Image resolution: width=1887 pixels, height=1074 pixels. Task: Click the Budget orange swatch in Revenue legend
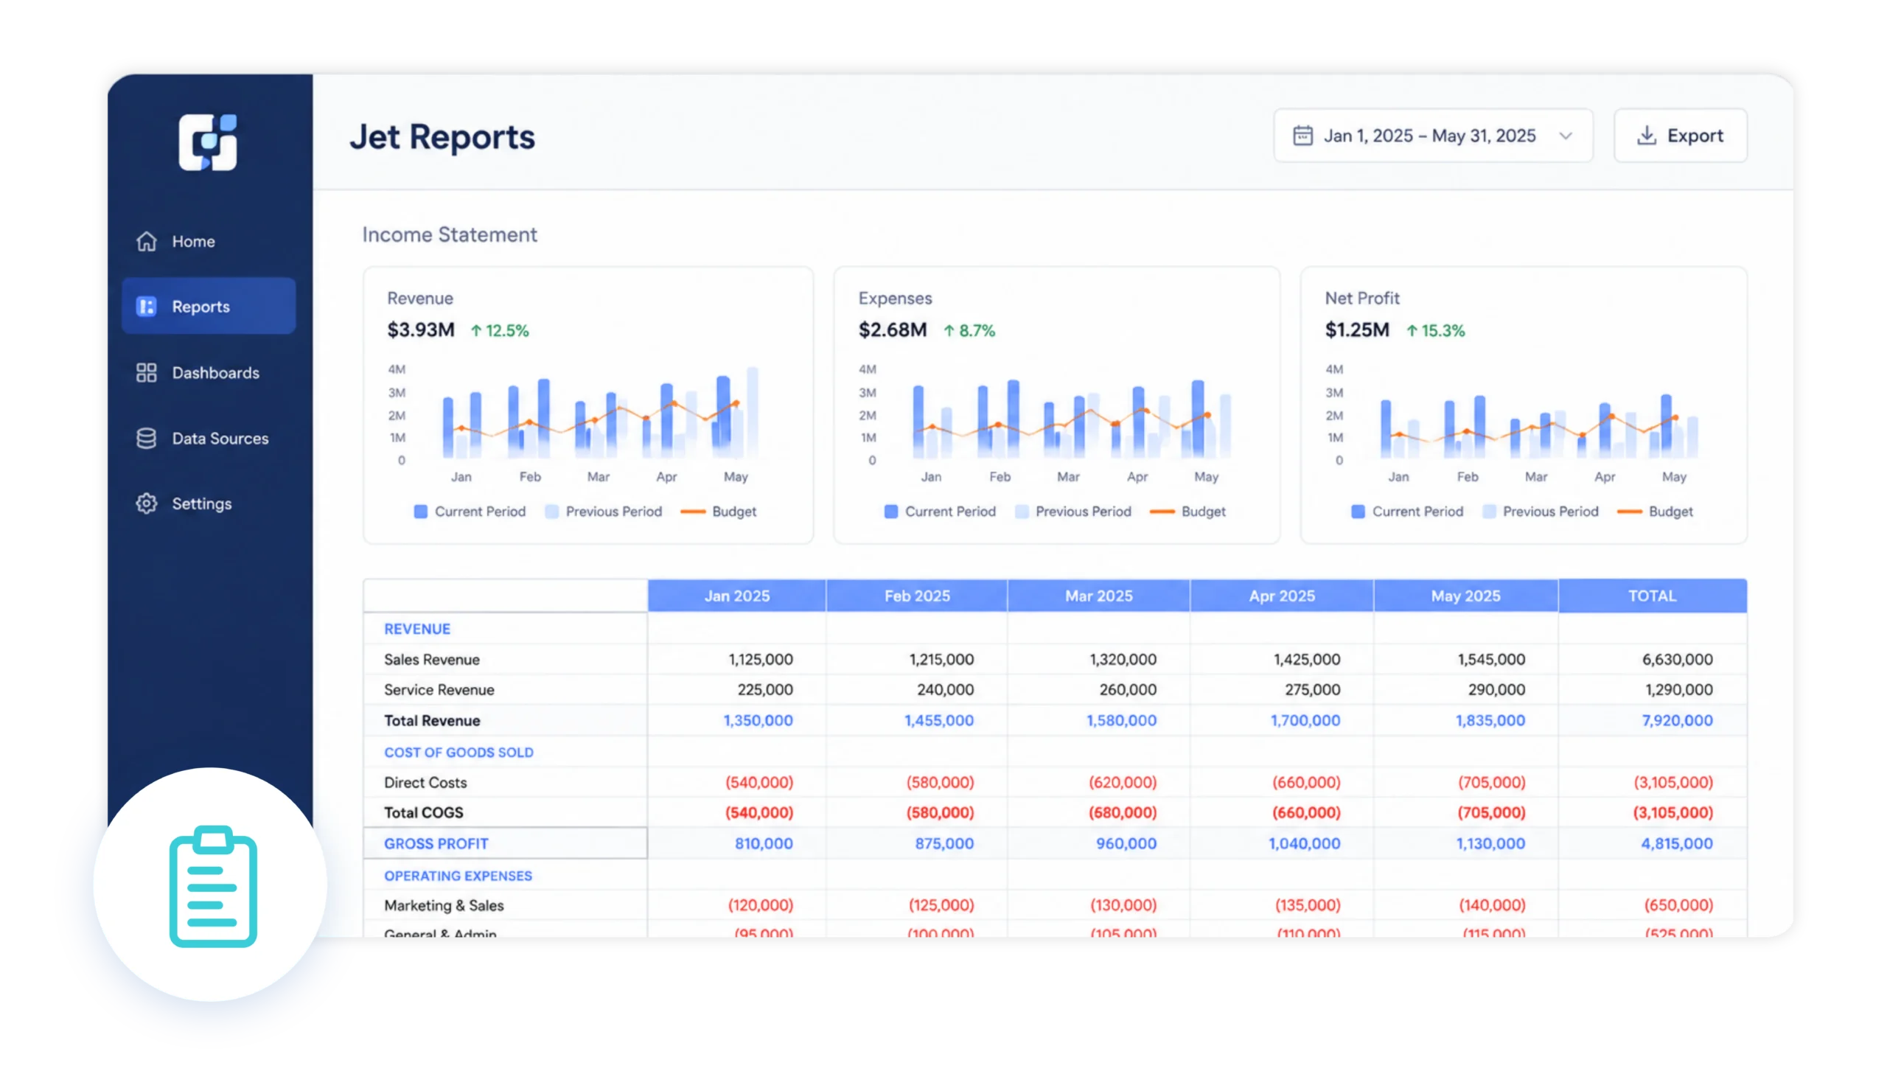coord(692,512)
